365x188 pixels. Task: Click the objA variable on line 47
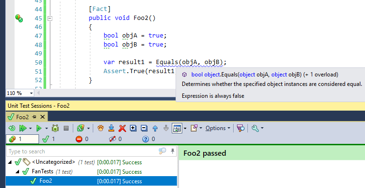pyautogui.click(x=129, y=36)
